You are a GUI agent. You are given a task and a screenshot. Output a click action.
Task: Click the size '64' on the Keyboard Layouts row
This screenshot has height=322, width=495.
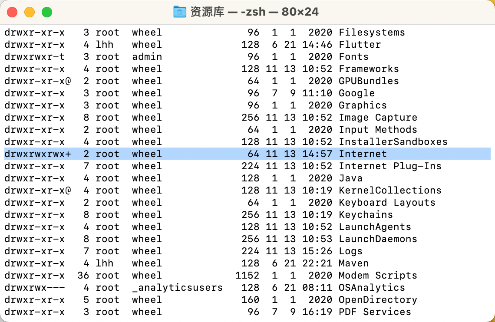(x=254, y=203)
